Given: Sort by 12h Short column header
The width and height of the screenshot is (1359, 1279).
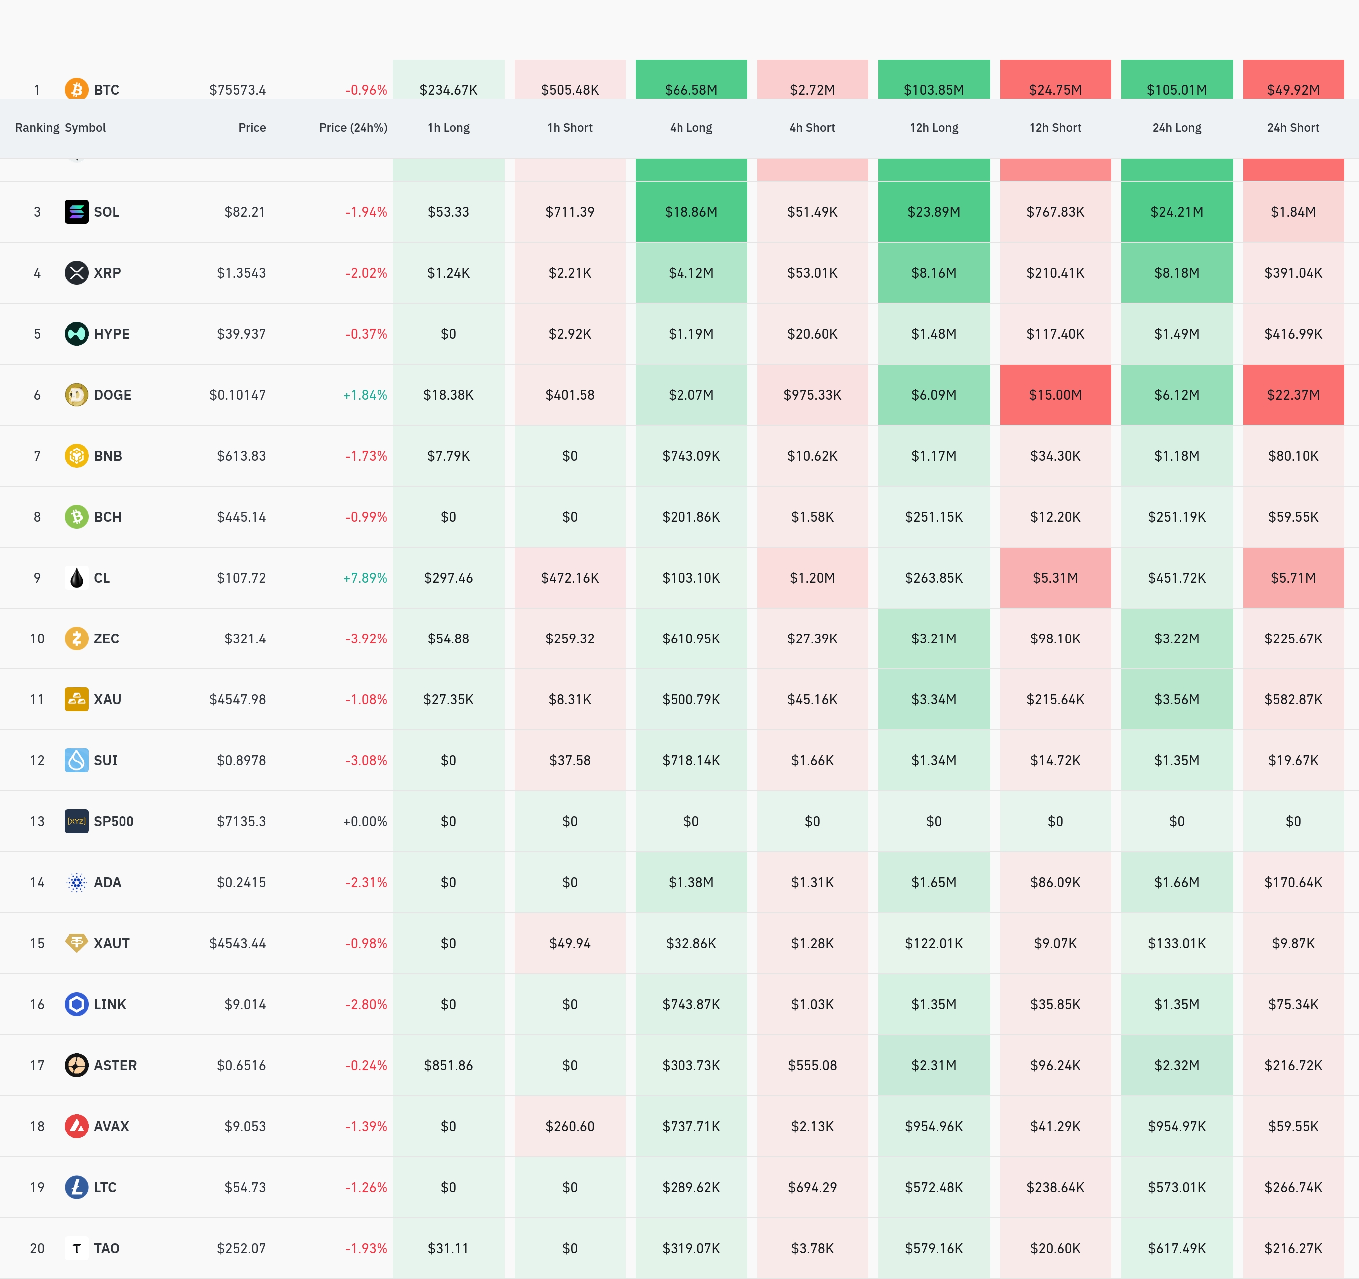Looking at the screenshot, I should (x=1055, y=128).
